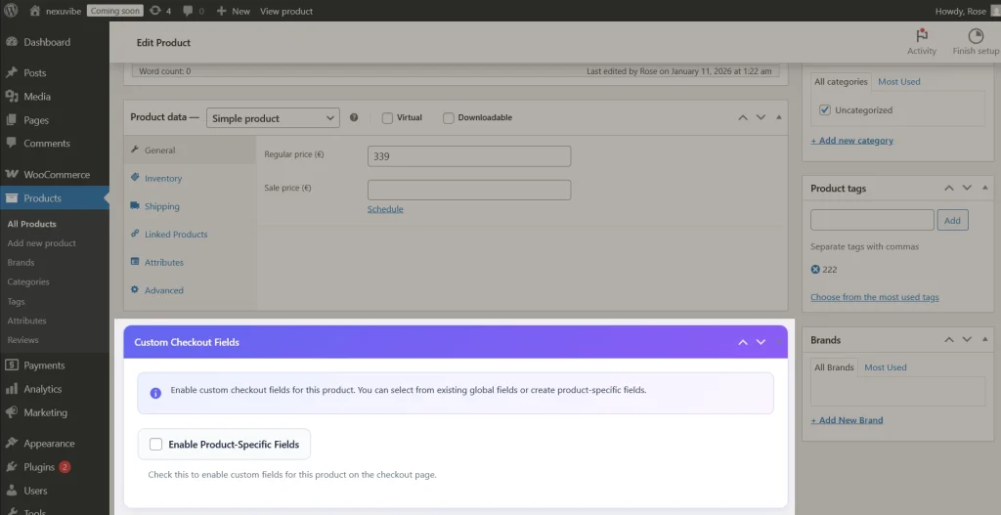
Task: Move Custom Checkout Fields panel down
Action: [x=761, y=342]
